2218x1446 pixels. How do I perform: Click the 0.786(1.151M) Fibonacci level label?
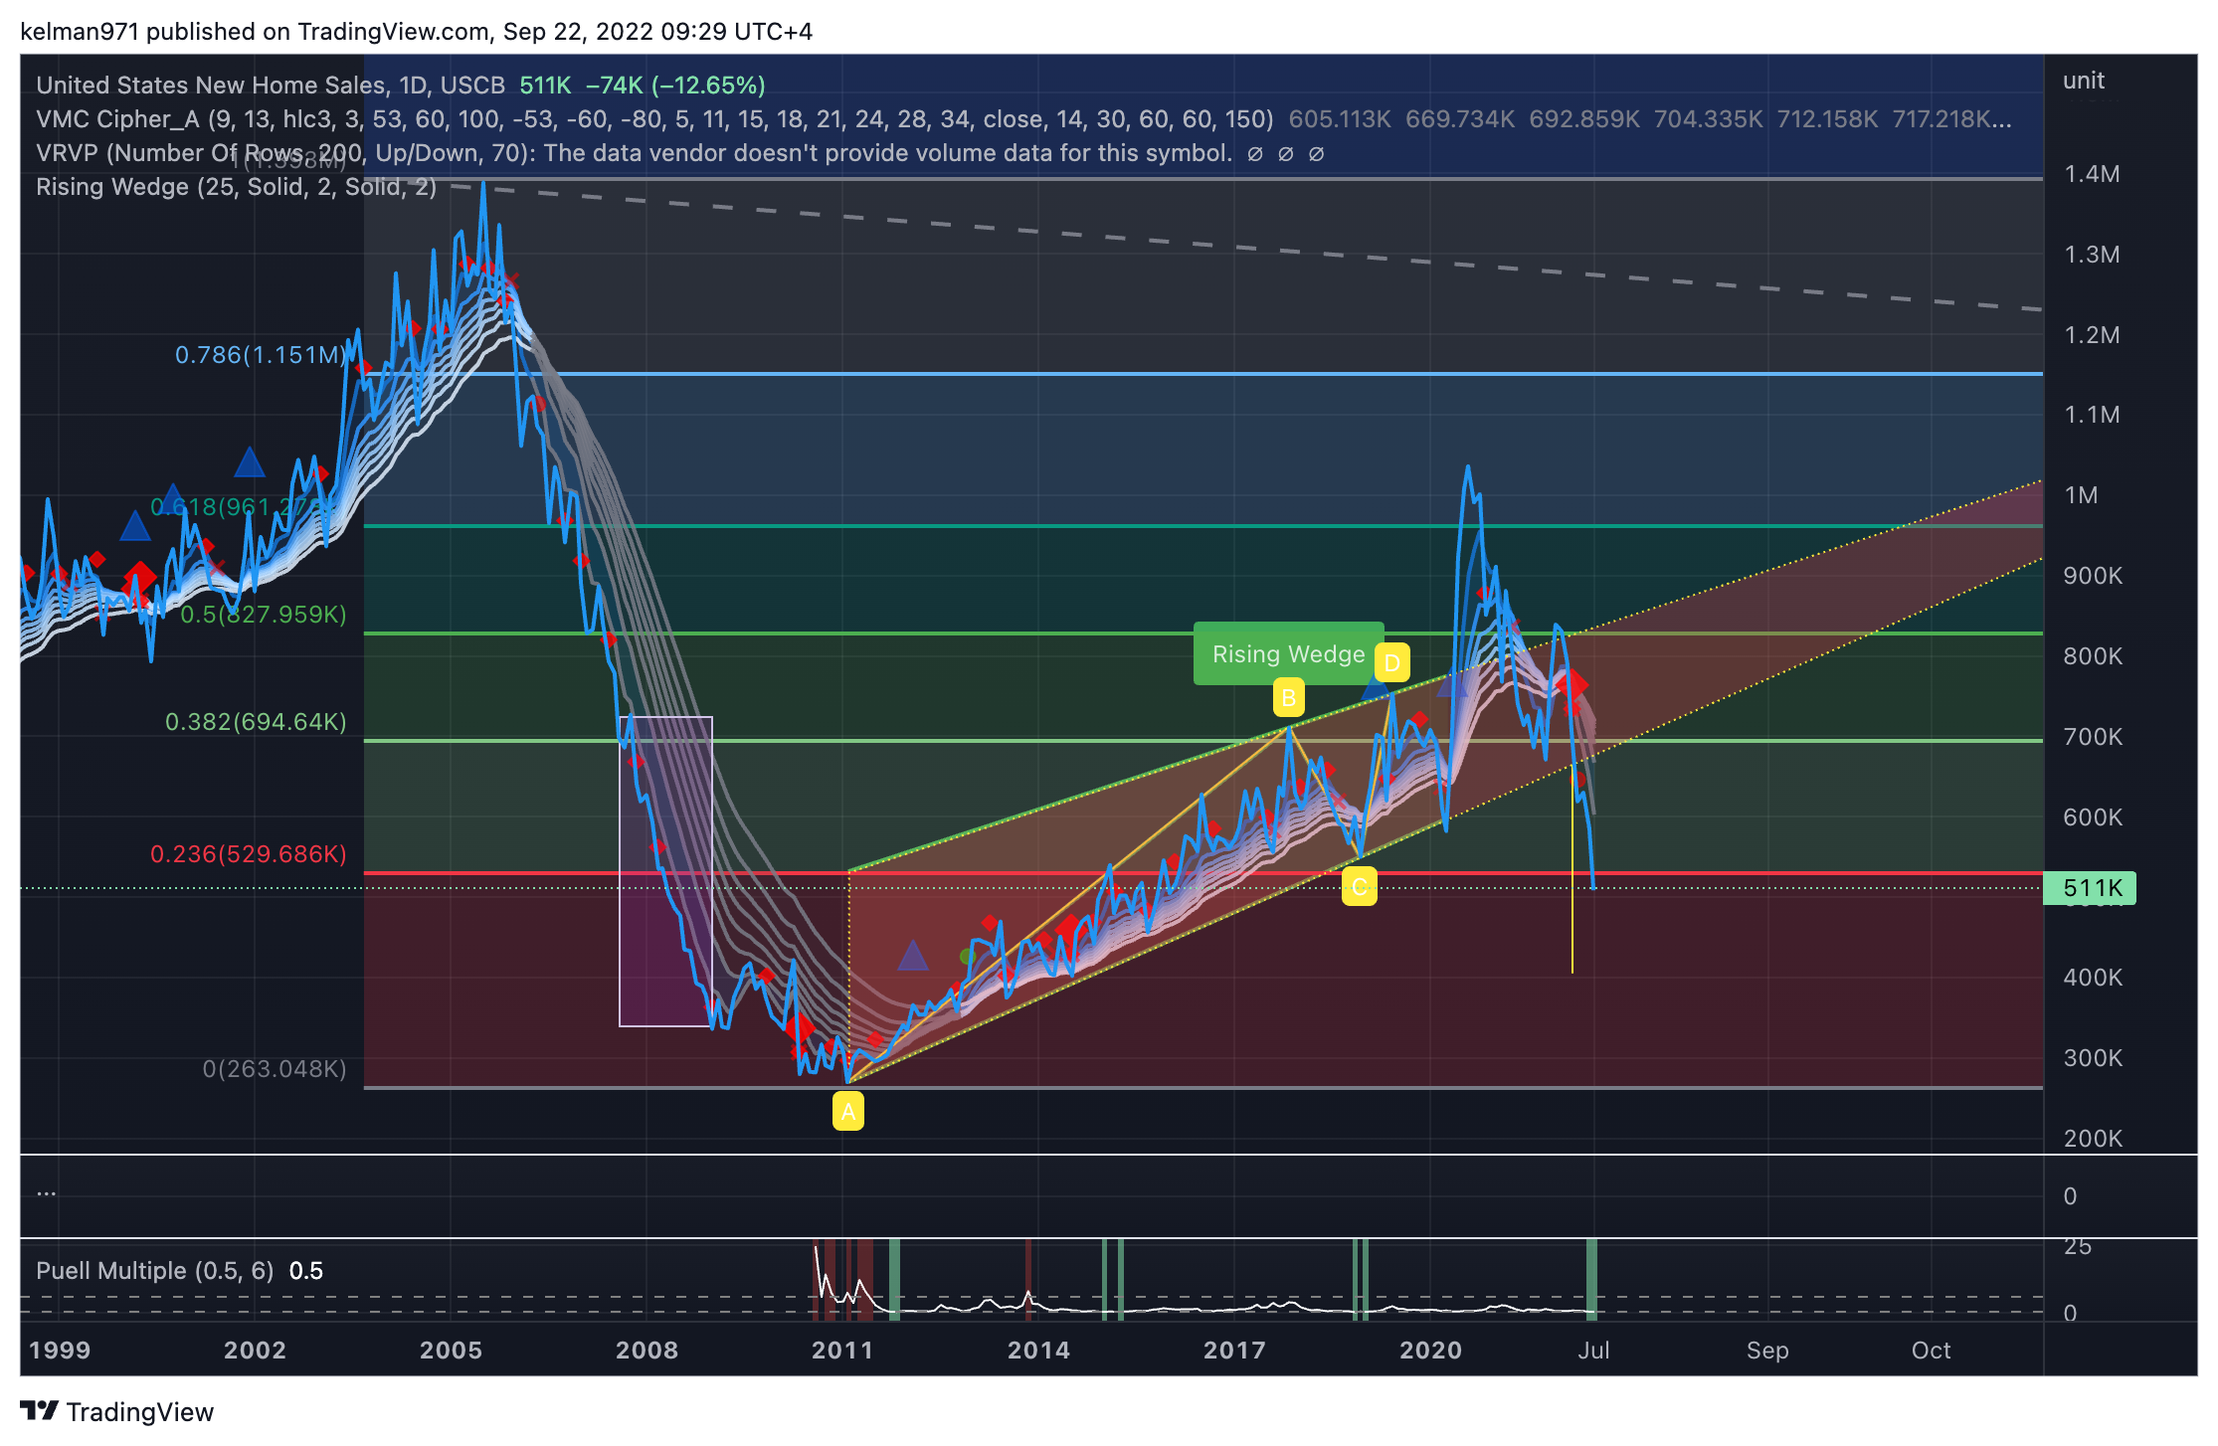click(x=261, y=355)
